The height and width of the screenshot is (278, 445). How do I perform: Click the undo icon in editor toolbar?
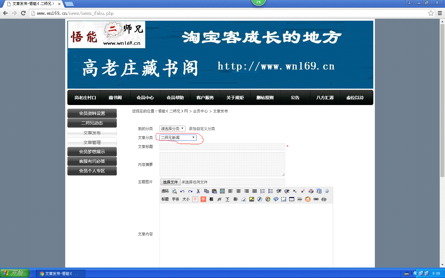[x=182, y=191]
